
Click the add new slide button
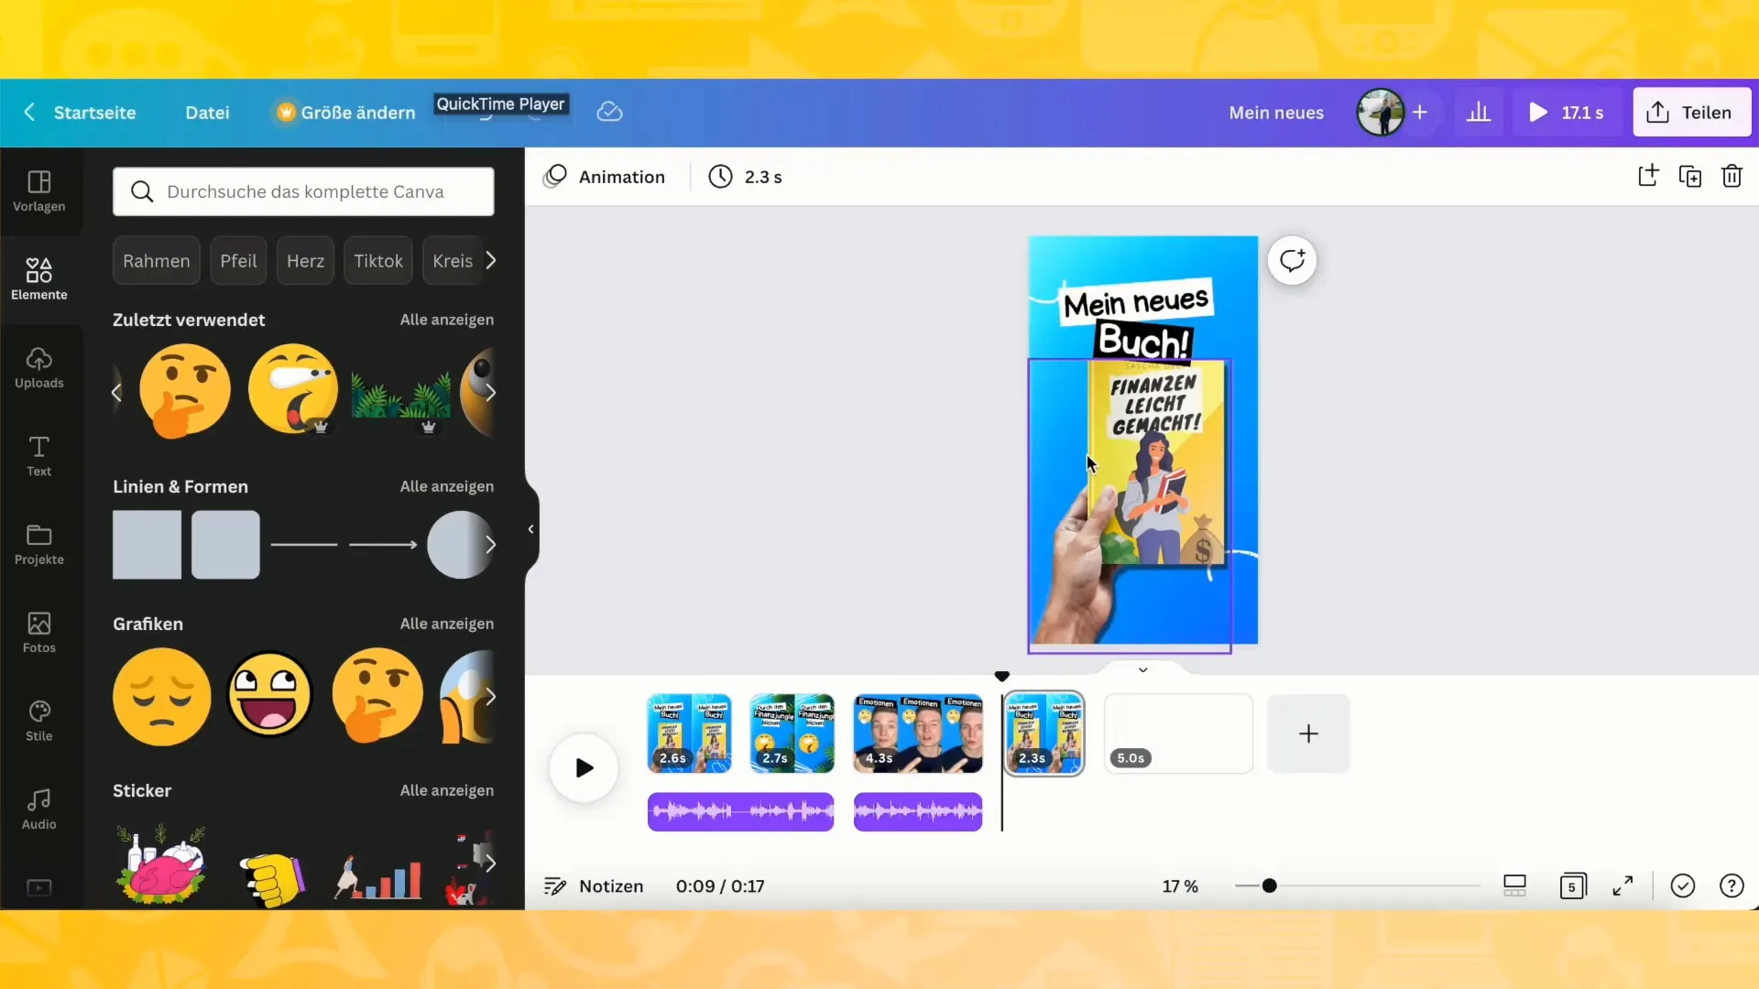coord(1307,733)
